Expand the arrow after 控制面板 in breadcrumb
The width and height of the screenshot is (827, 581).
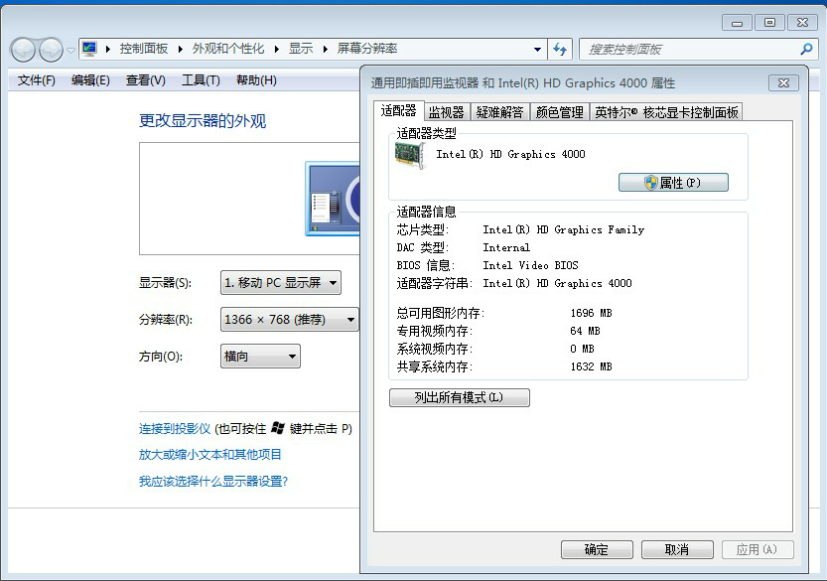(181, 49)
